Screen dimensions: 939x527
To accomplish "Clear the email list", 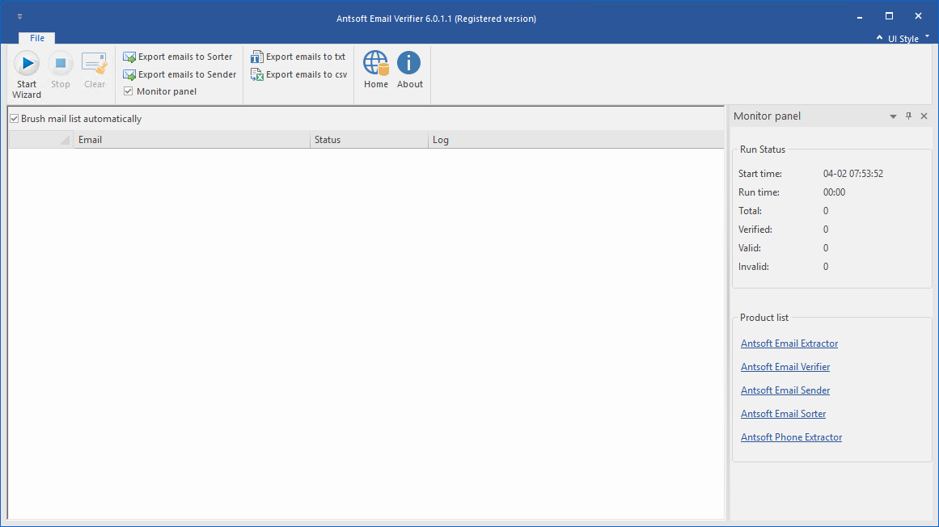I will [95, 70].
